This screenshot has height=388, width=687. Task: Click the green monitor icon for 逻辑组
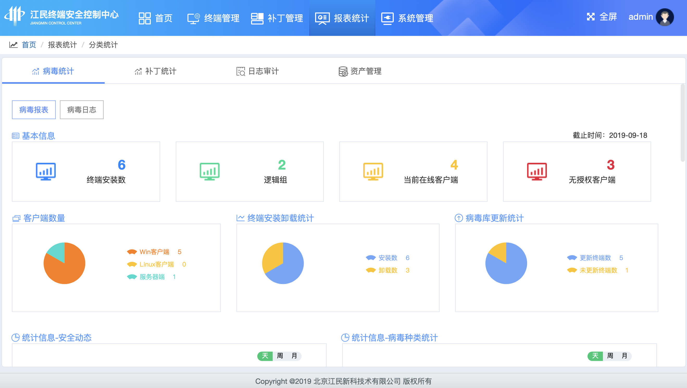(x=209, y=171)
